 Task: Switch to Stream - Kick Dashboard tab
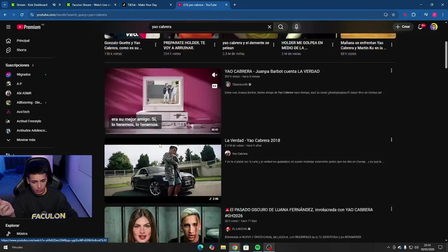coord(32,5)
